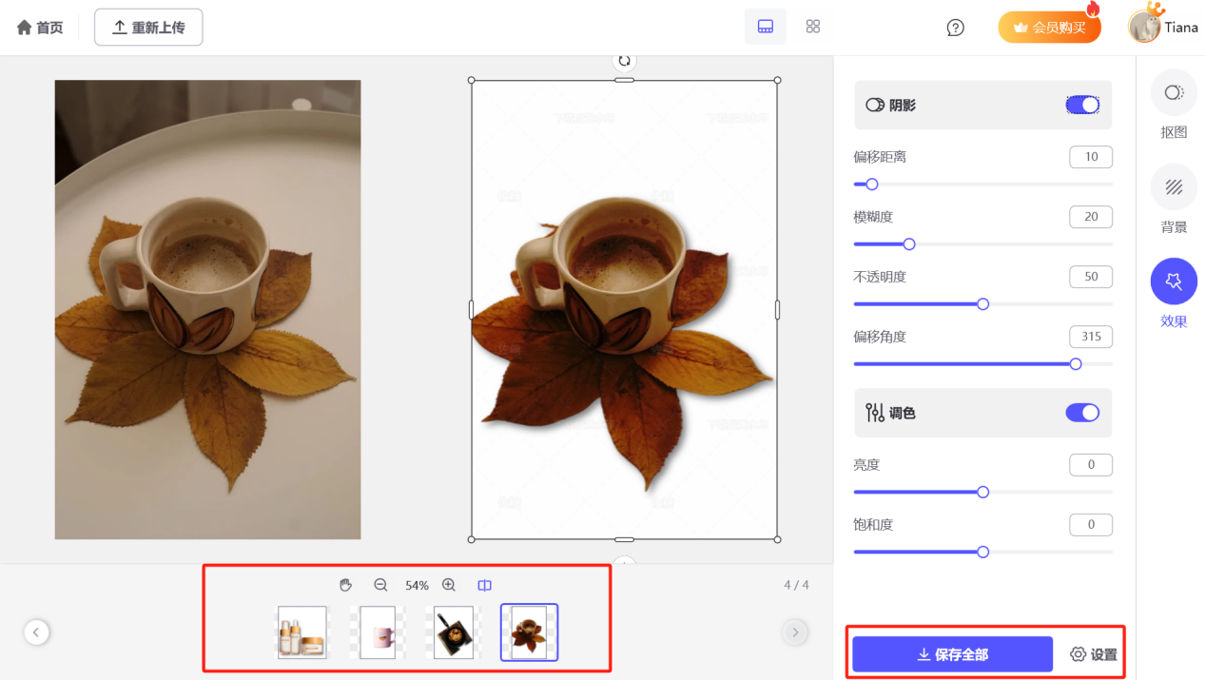Click 保存全部 to save all images
This screenshot has height=680, width=1205.
click(x=953, y=653)
